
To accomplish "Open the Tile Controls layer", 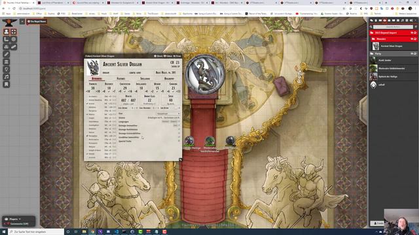I will [7, 46].
